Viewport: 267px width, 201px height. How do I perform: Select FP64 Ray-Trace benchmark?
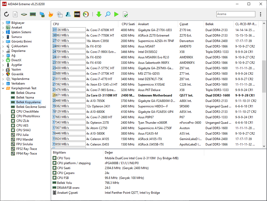(26, 154)
